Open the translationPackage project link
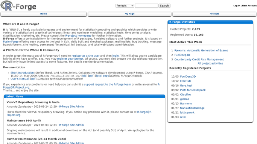The image size is (257, 144). pos(192,108)
